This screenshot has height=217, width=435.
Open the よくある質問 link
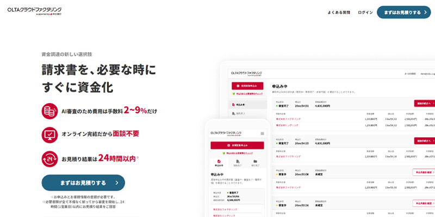339,12
